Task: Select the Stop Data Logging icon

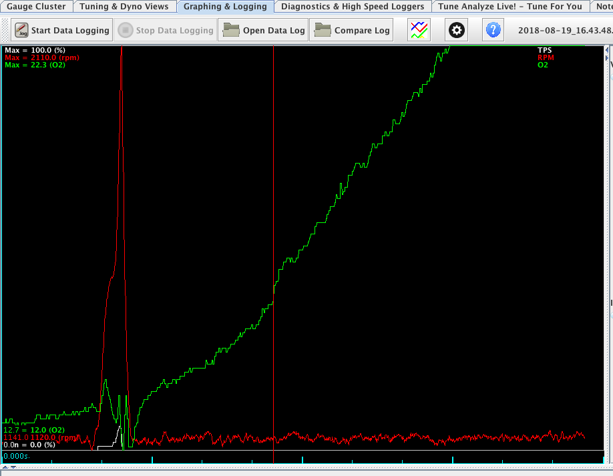Action: 125,30
